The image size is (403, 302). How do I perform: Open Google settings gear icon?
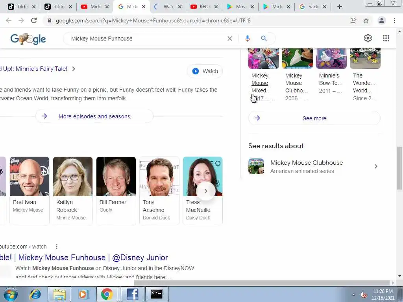pyautogui.click(x=368, y=38)
